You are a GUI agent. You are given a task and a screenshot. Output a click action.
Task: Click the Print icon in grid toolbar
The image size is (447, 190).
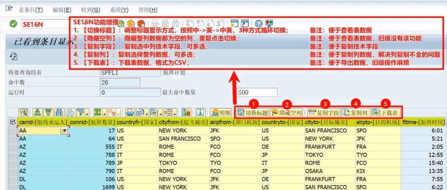coord(130,113)
